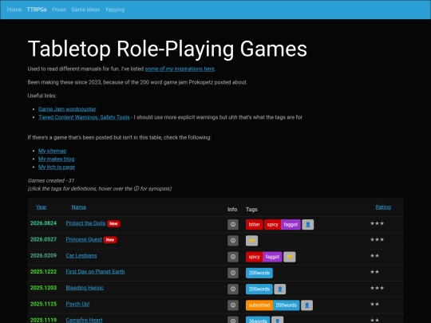Open My sitemap link
This screenshot has width=431, height=323.
pyautogui.click(x=52, y=151)
